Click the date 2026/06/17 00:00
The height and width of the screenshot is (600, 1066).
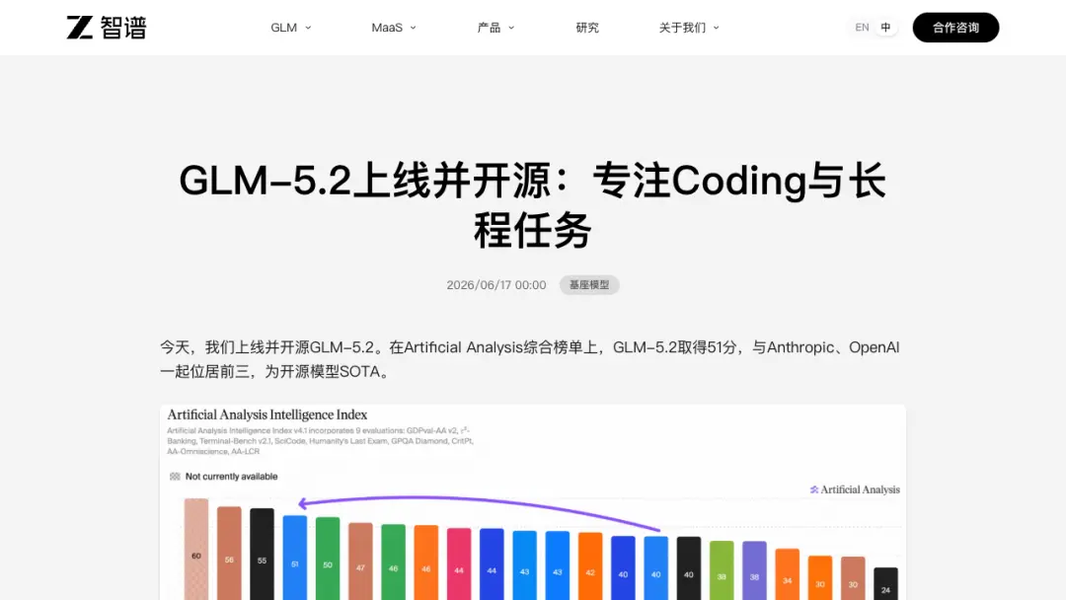496,285
